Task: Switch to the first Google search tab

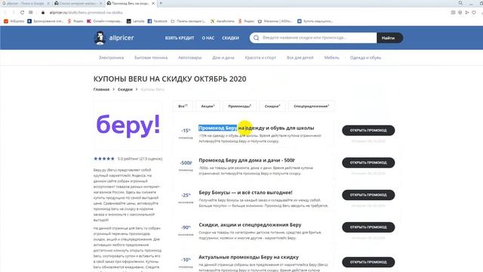Action: click(26, 3)
